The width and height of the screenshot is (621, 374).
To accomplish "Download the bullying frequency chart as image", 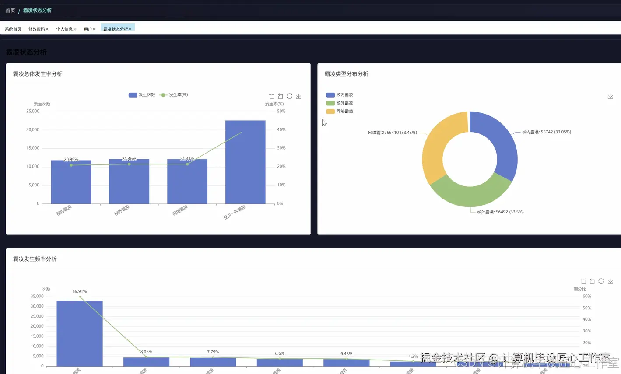I will [x=610, y=281].
